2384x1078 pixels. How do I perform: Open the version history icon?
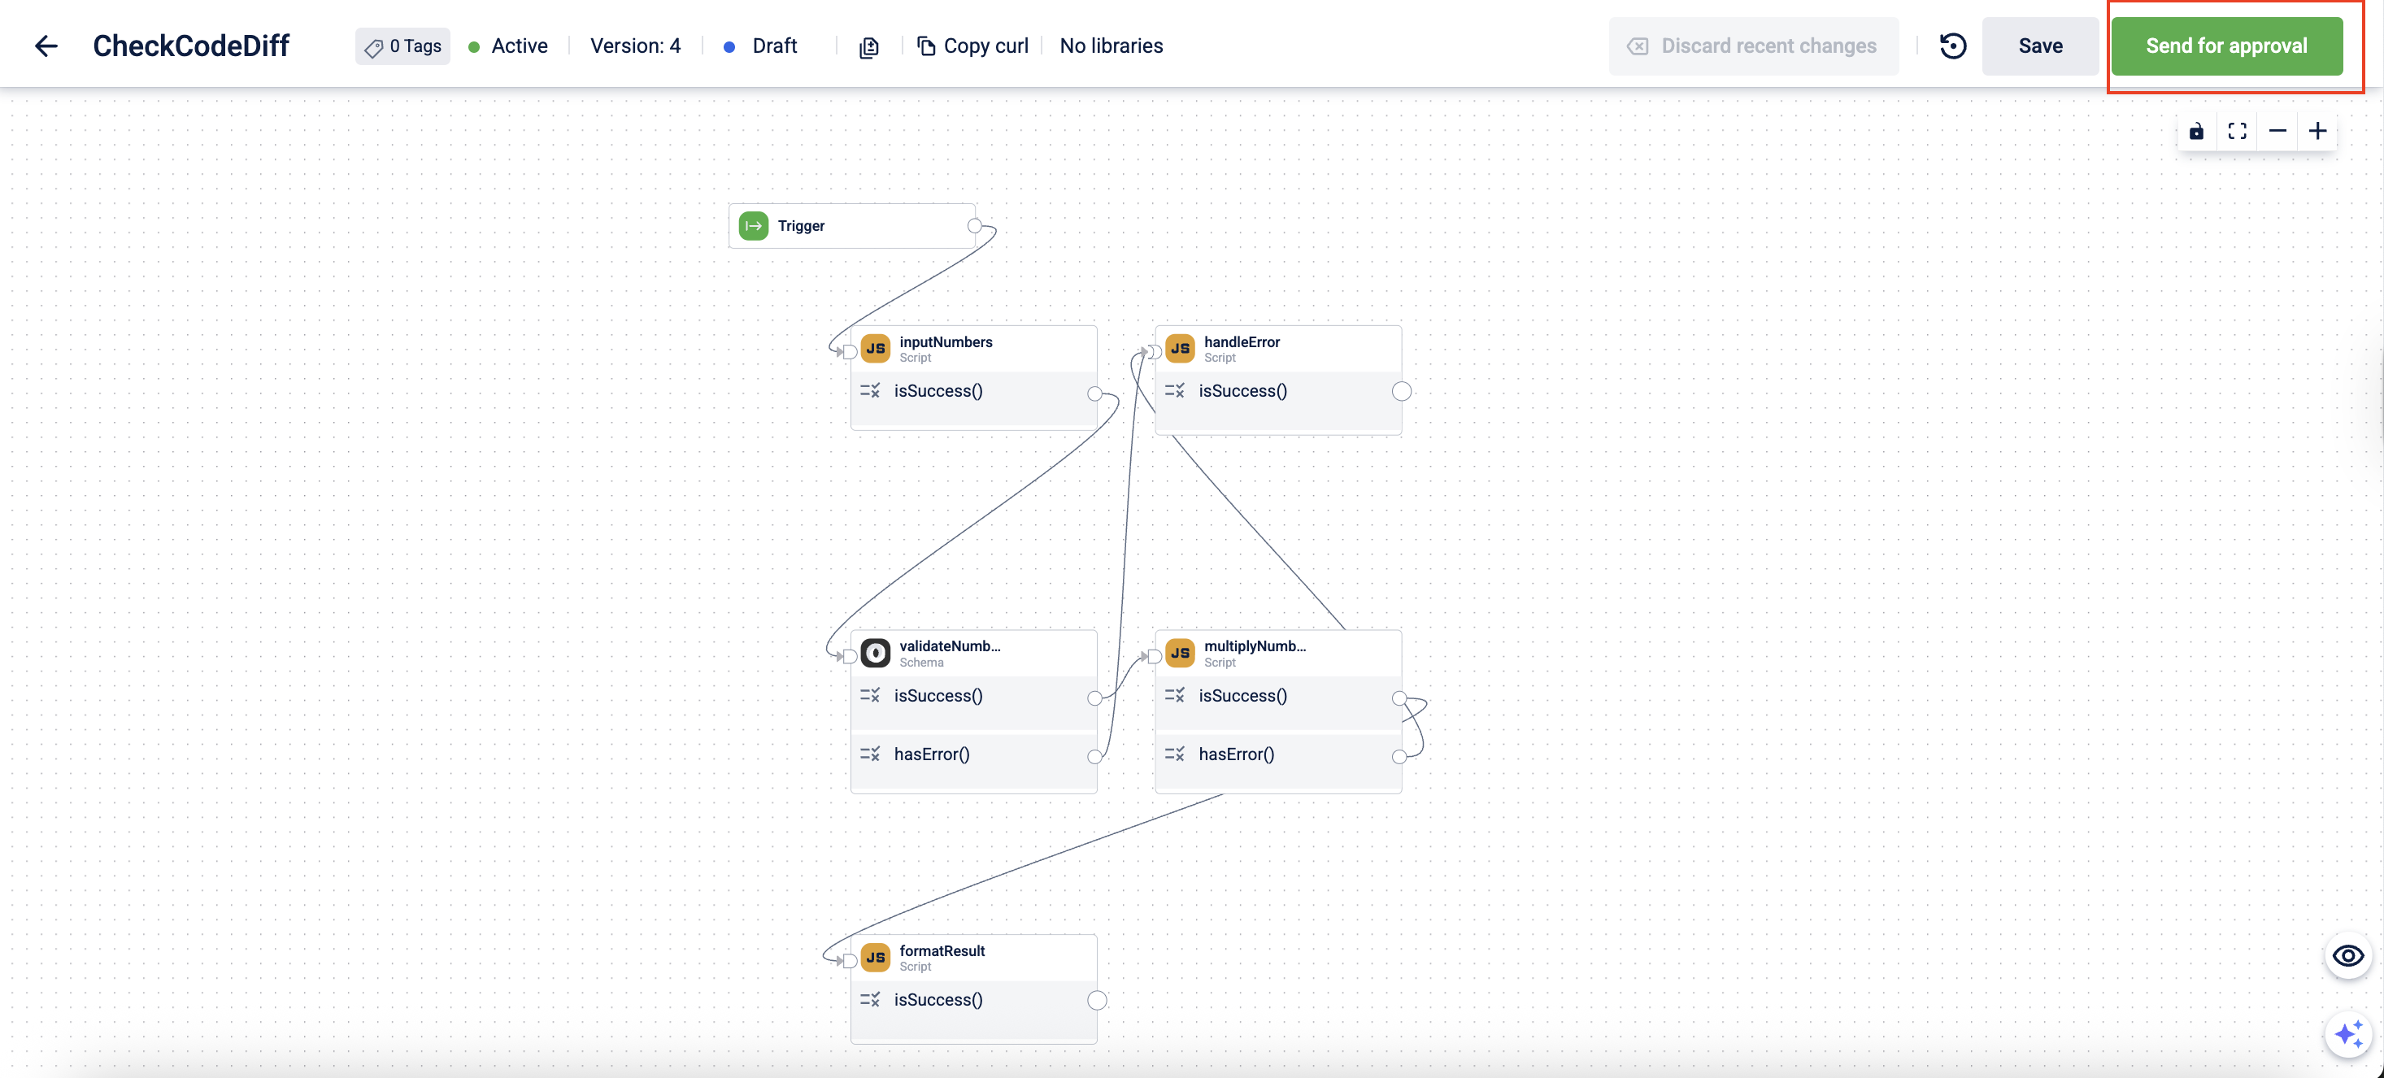[x=1953, y=46]
